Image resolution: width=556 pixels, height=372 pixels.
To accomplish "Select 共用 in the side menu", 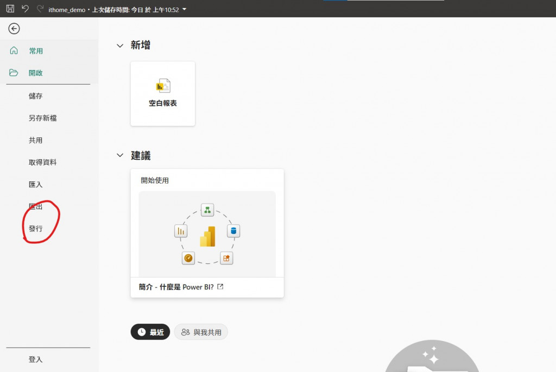I will click(x=35, y=141).
